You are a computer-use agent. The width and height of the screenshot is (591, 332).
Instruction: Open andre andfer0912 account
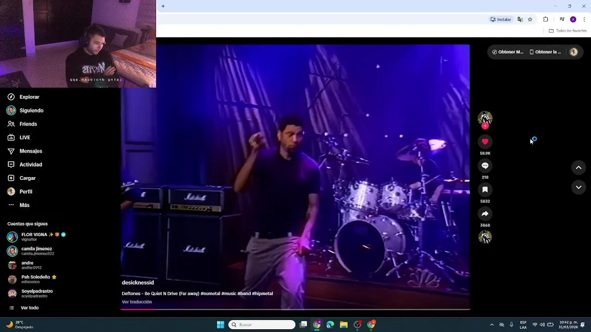tap(25, 265)
